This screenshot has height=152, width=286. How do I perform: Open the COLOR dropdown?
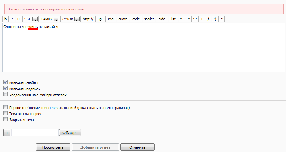coord(70,19)
